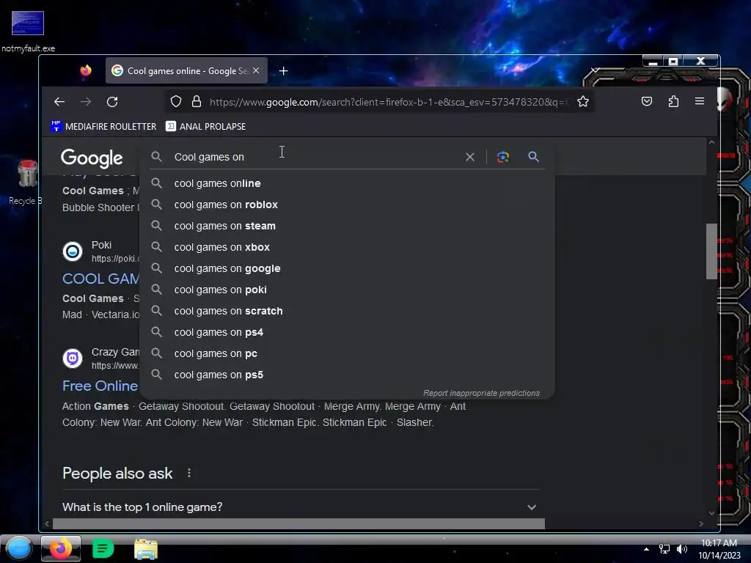Show hidden tray icons arrow

click(646, 549)
